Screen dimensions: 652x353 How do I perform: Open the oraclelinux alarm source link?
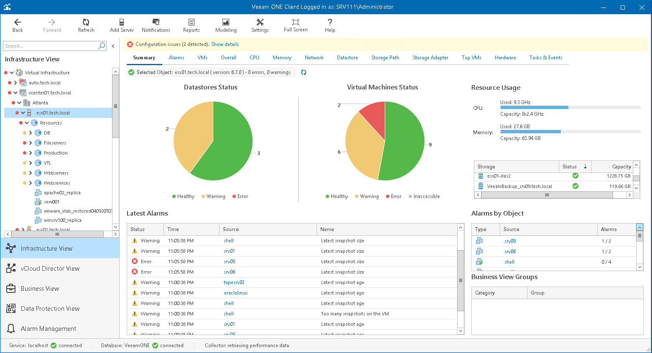(235, 293)
